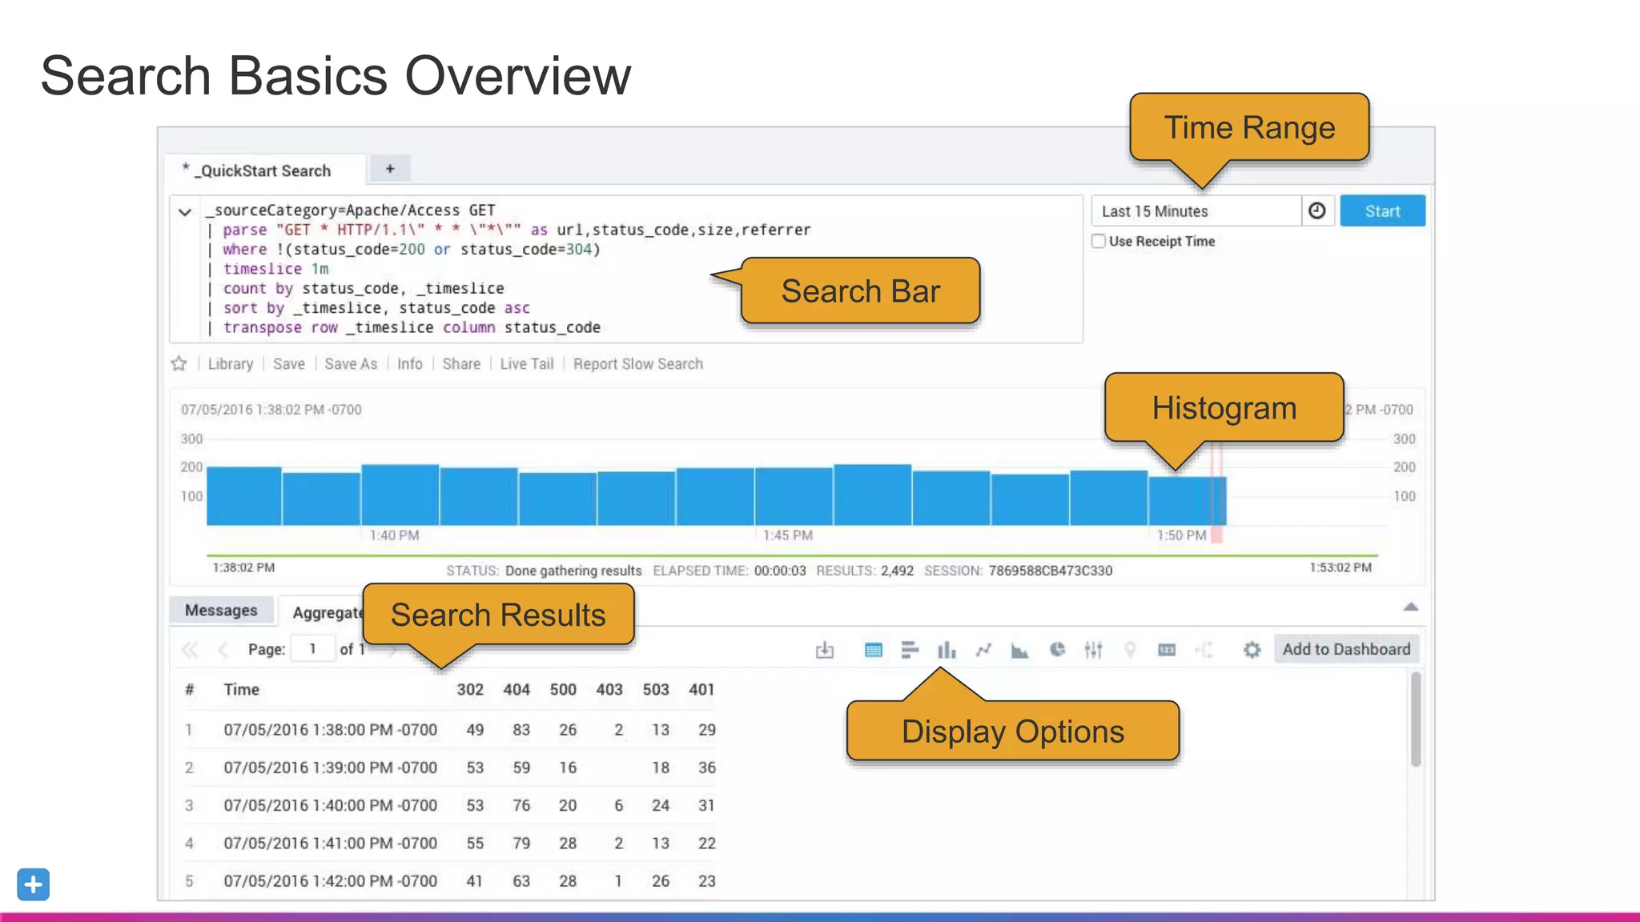1640x922 pixels.
Task: Click row 07/05/2016 1:38:00 PM -0700
Action: (449, 730)
